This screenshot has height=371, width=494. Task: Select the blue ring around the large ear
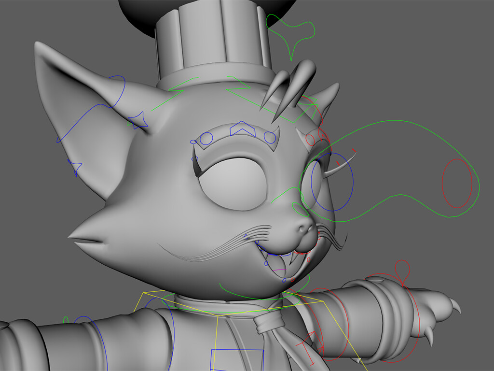pos(91,109)
